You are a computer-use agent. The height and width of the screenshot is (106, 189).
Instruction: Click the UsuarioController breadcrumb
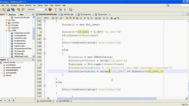[46, 101]
